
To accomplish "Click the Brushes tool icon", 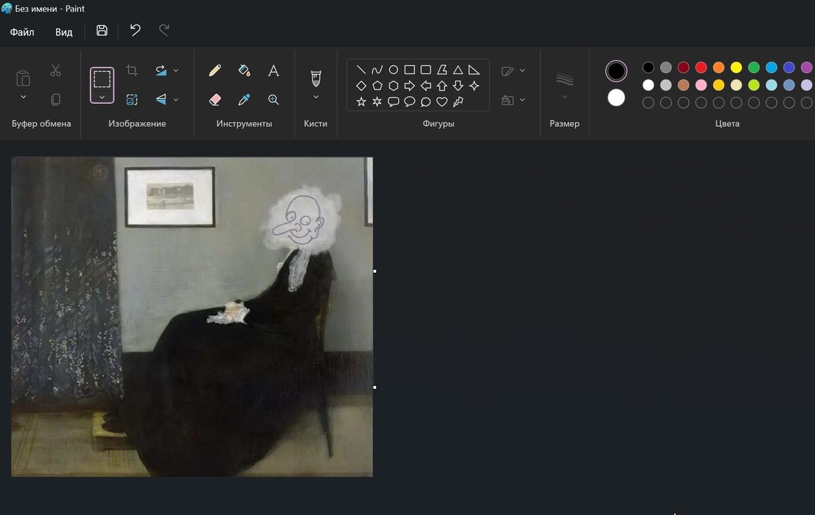I will click(x=316, y=78).
